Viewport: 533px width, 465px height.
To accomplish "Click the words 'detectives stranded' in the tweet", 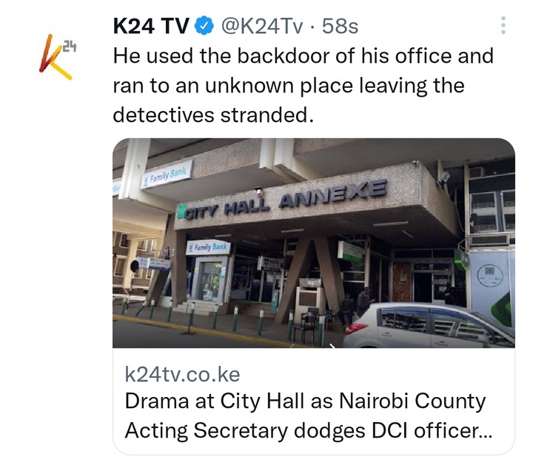I will [213, 115].
